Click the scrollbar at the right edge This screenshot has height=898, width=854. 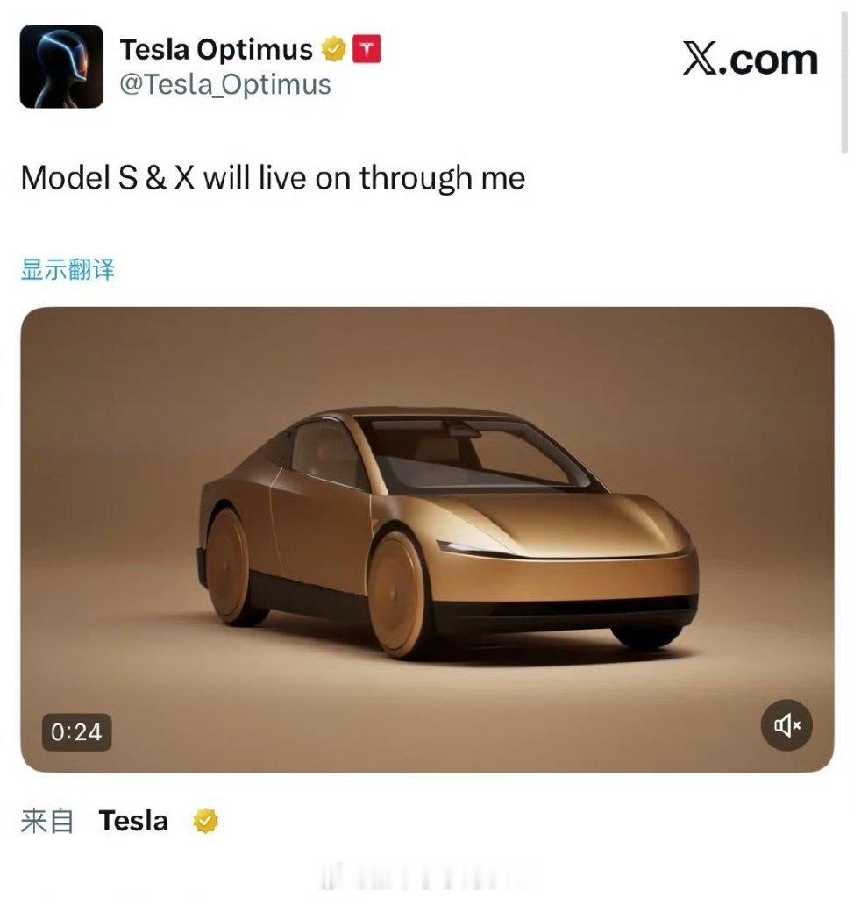[x=843, y=83]
